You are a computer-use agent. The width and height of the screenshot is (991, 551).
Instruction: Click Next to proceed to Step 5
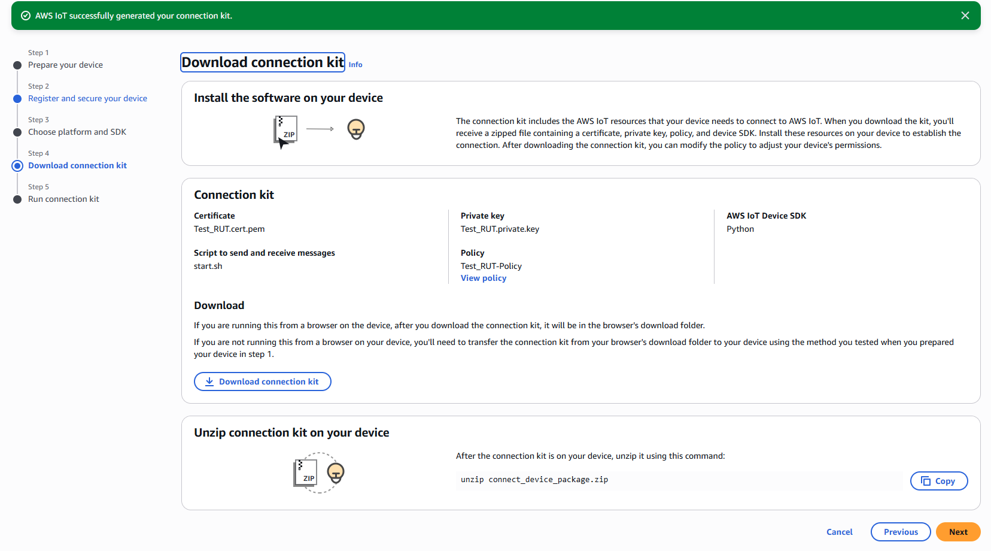(957, 532)
